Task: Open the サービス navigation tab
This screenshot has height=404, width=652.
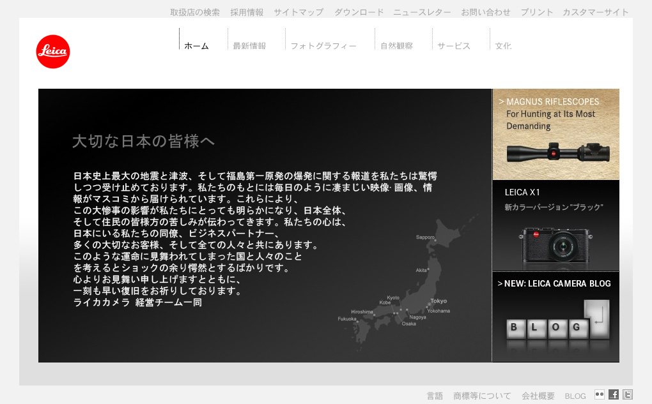Action: tap(454, 46)
